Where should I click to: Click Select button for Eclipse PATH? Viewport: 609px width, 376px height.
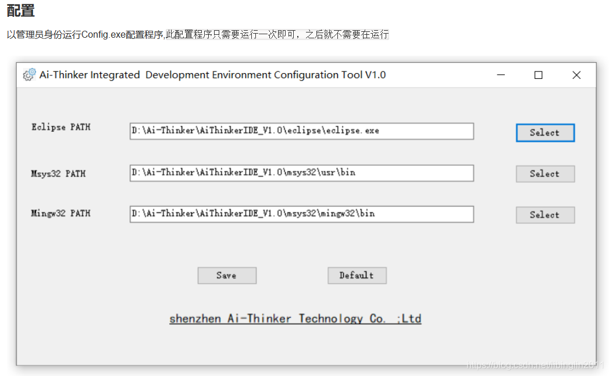point(545,132)
